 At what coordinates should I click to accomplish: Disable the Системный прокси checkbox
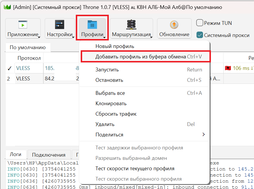(x=200, y=35)
